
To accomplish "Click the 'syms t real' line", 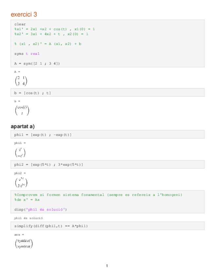I will click(x=27, y=54).
